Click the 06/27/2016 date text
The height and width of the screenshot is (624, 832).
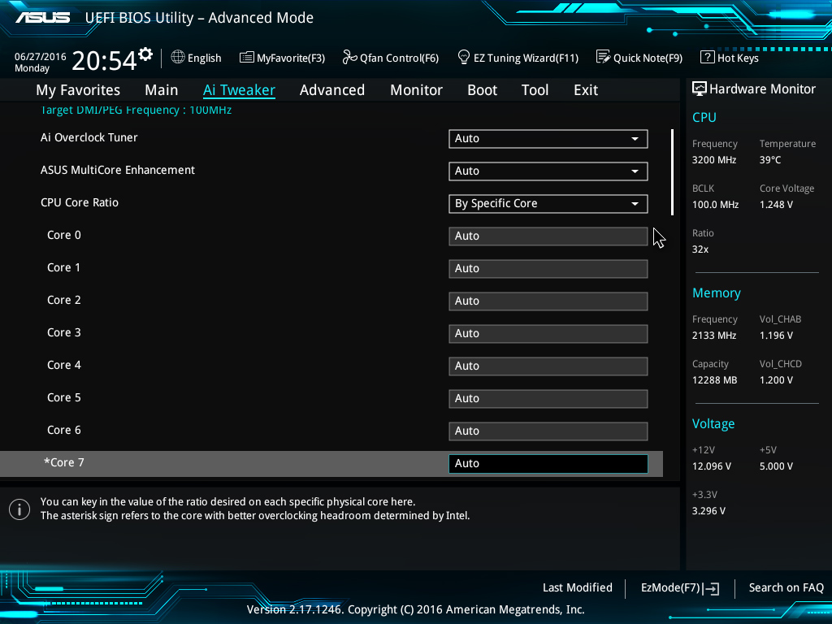click(x=41, y=56)
